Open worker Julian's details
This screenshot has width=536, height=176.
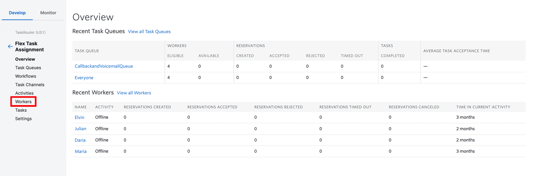click(80, 129)
